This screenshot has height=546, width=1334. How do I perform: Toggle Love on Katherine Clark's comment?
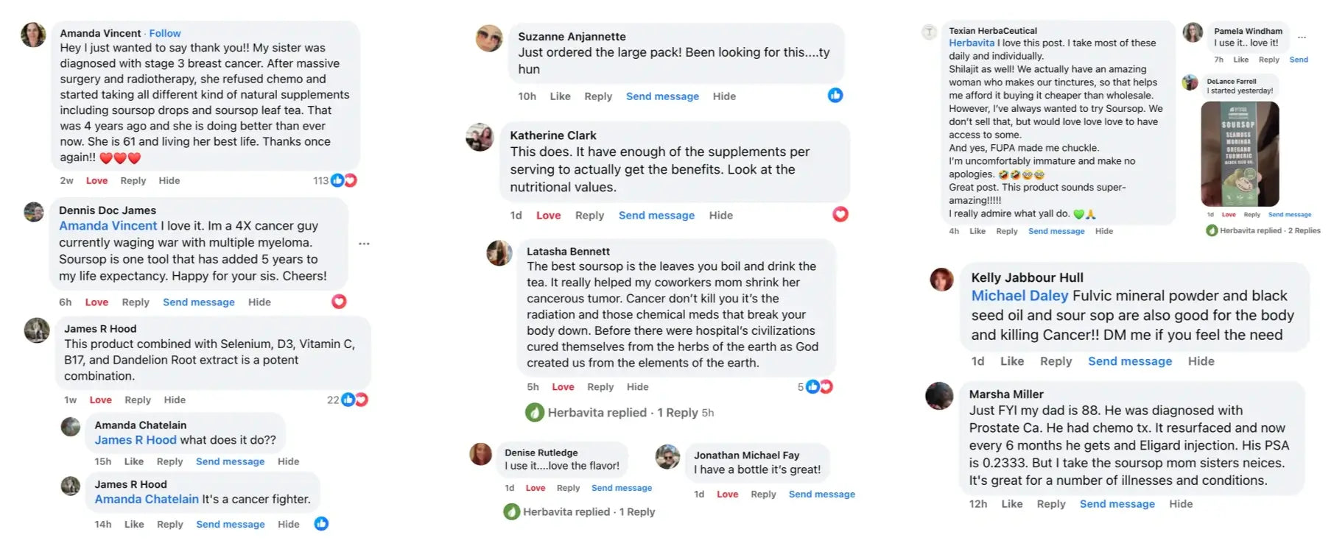(x=548, y=216)
